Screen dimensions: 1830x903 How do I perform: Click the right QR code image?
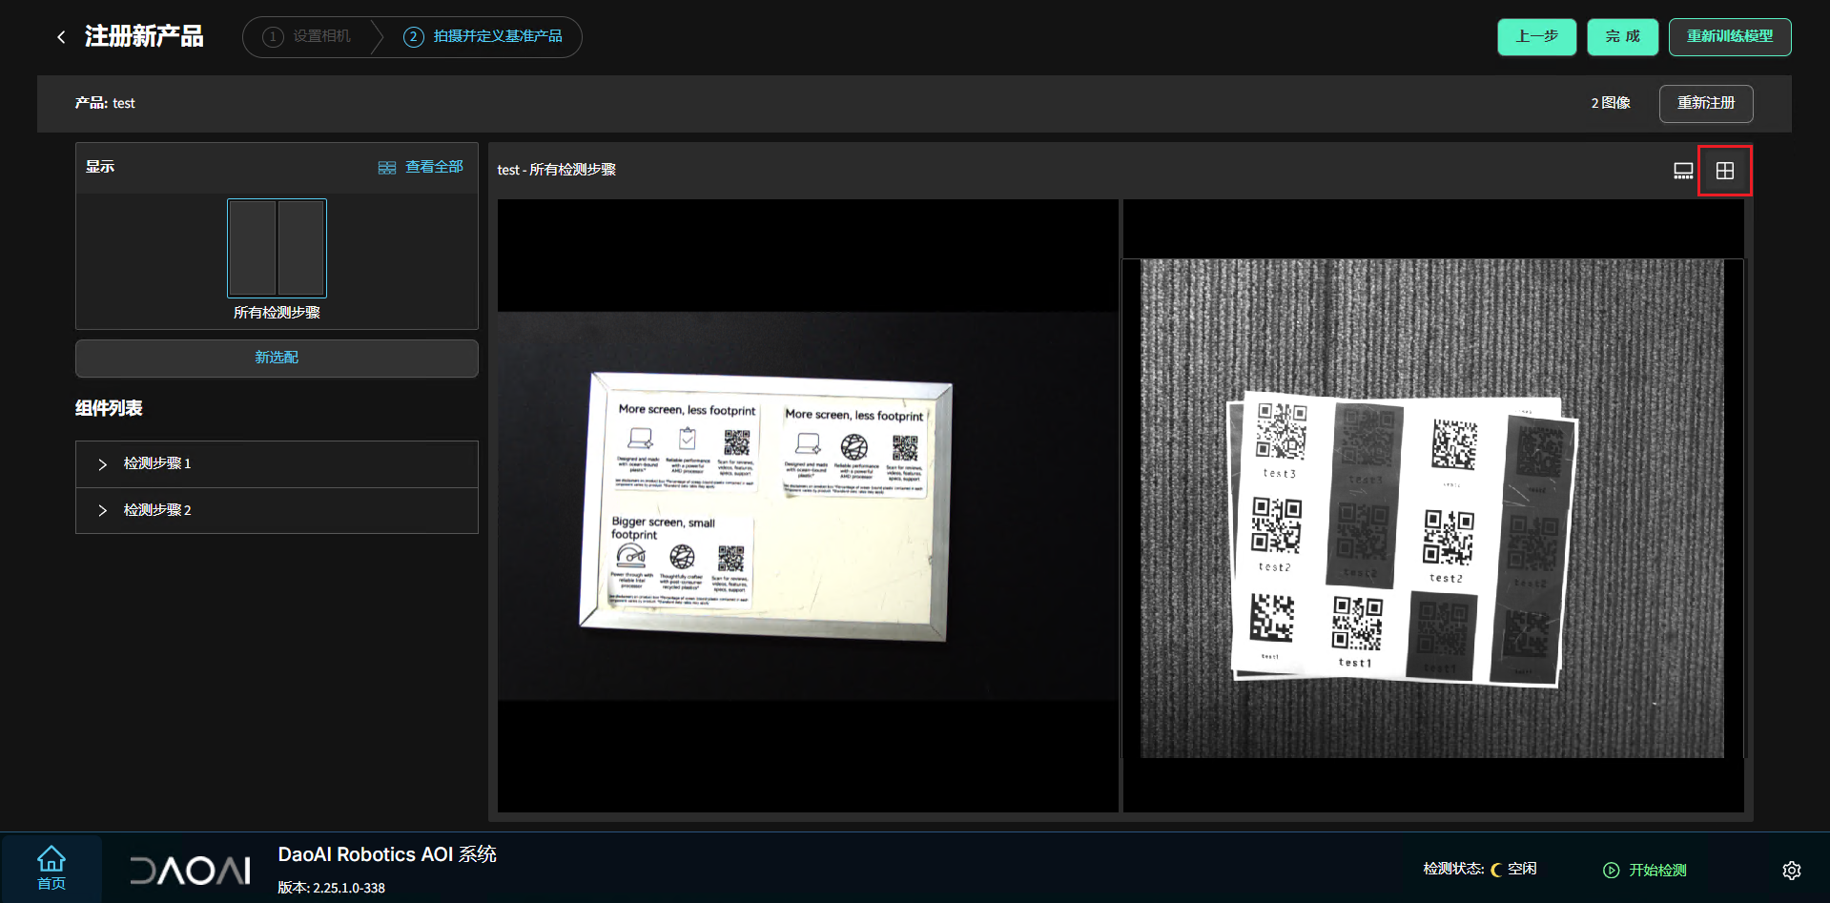point(1432,507)
